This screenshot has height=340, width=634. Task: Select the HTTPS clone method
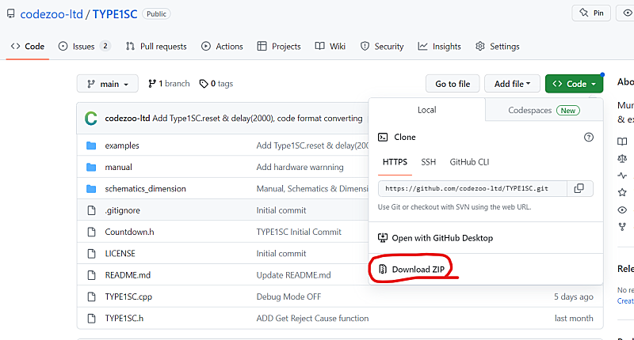point(395,162)
